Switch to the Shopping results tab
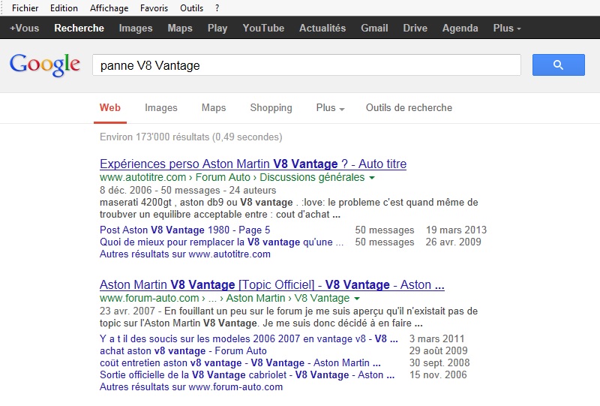This screenshot has height=406, width=600. coord(271,108)
